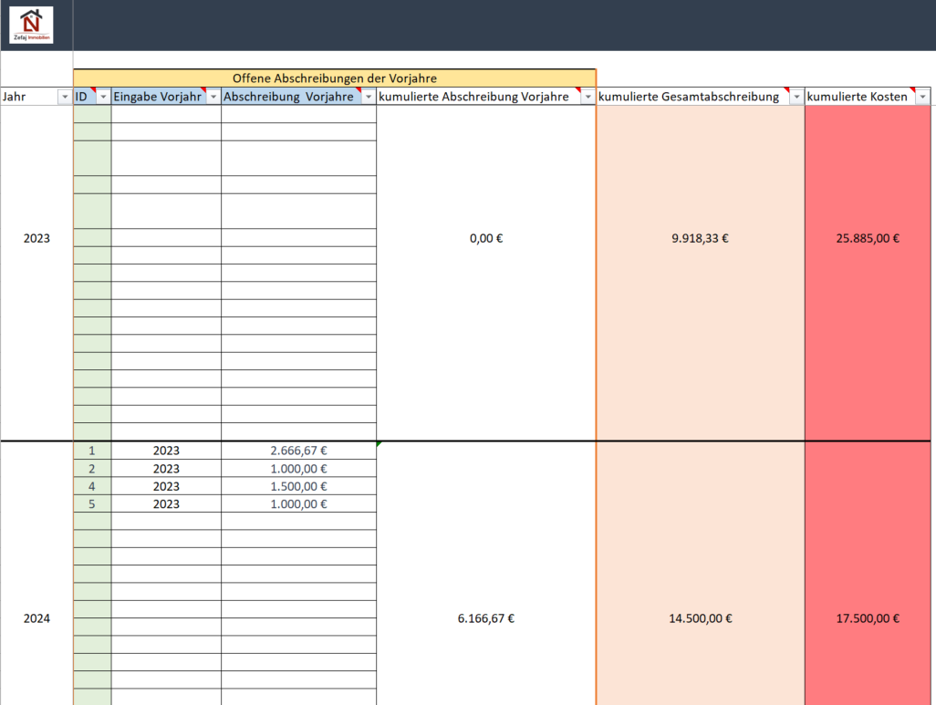Select the 14.500,00 € total depreciation cell
The height and width of the screenshot is (705, 936).
click(x=700, y=618)
